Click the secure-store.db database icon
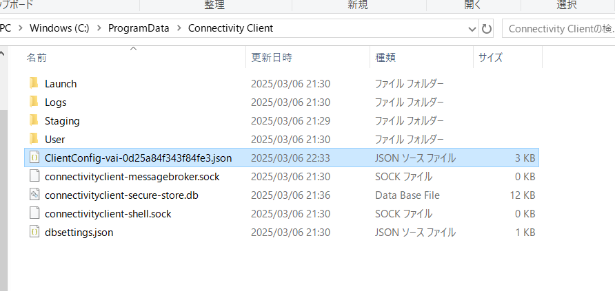The image size is (615, 291). (x=34, y=195)
